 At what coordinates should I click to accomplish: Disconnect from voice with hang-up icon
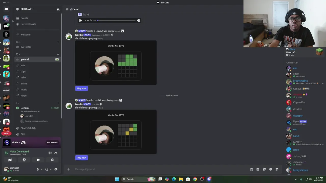click(x=56, y=153)
